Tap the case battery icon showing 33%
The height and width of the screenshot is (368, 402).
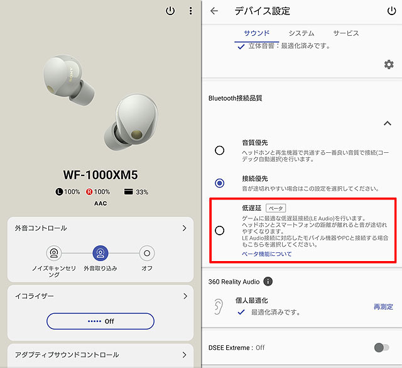click(x=128, y=192)
